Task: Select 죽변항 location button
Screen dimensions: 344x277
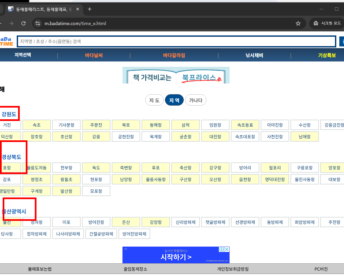Action: pos(126,168)
